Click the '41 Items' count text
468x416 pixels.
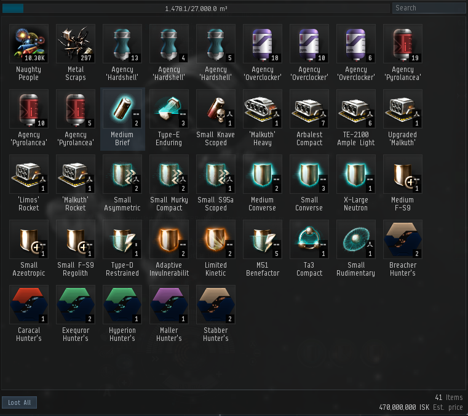(448, 398)
